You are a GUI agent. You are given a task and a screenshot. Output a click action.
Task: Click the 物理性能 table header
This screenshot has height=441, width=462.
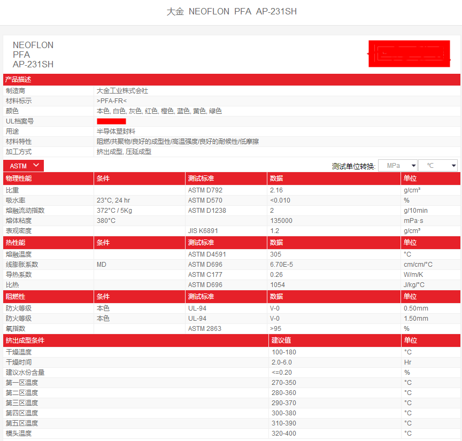coord(48,178)
